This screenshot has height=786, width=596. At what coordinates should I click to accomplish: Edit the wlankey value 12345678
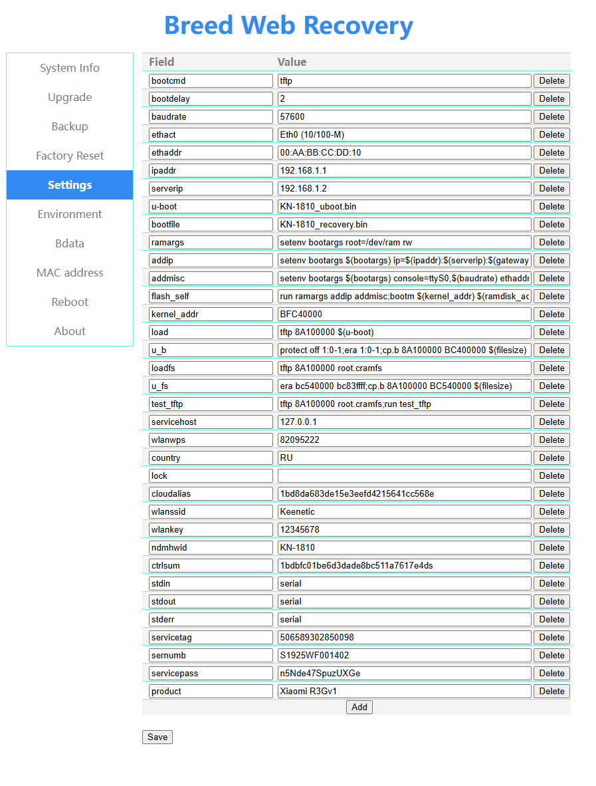(404, 530)
